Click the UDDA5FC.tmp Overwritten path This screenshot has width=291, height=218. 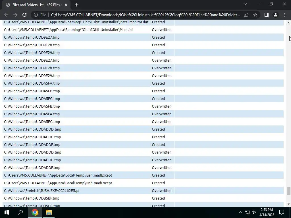pyautogui.click(x=32, y=121)
